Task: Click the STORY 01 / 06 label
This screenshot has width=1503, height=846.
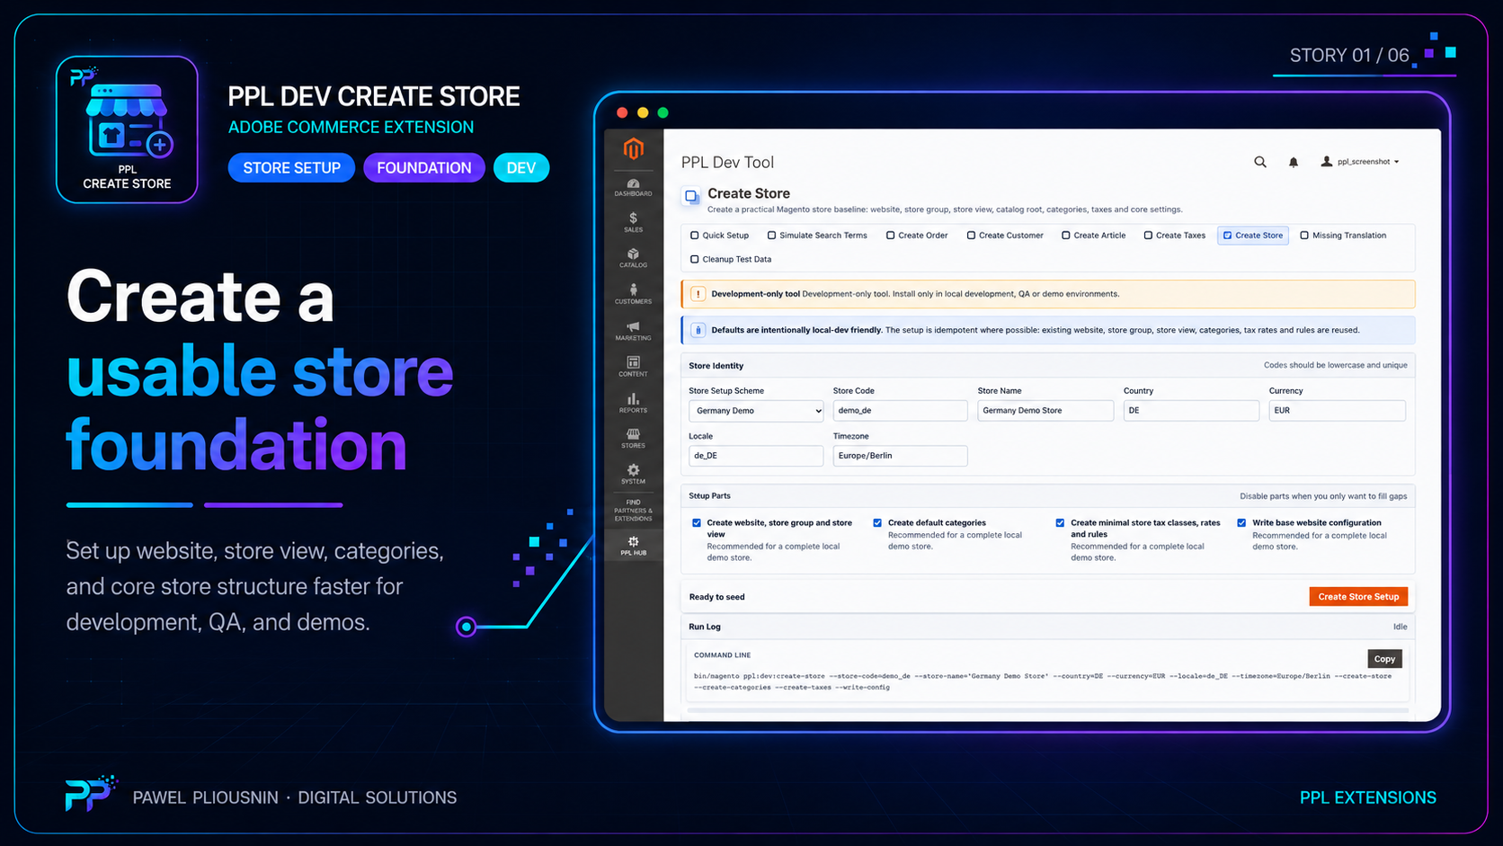Action: click(1348, 55)
